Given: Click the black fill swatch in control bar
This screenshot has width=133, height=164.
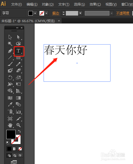Looking at the screenshot, I should 30,13.
